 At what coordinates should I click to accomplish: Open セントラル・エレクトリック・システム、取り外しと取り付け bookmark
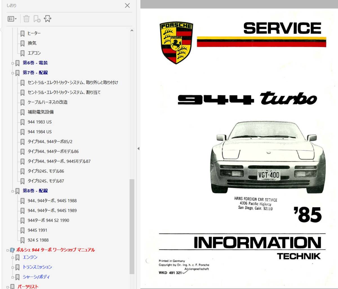coord(73,82)
